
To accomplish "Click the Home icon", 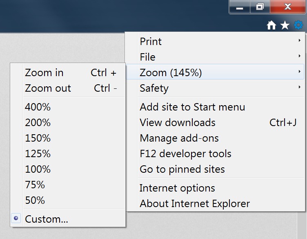I will pyautogui.click(x=271, y=25).
